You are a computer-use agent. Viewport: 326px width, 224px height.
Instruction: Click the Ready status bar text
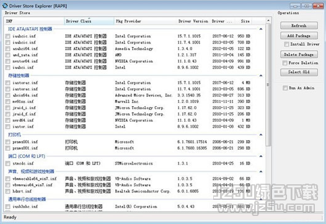coord(10,217)
